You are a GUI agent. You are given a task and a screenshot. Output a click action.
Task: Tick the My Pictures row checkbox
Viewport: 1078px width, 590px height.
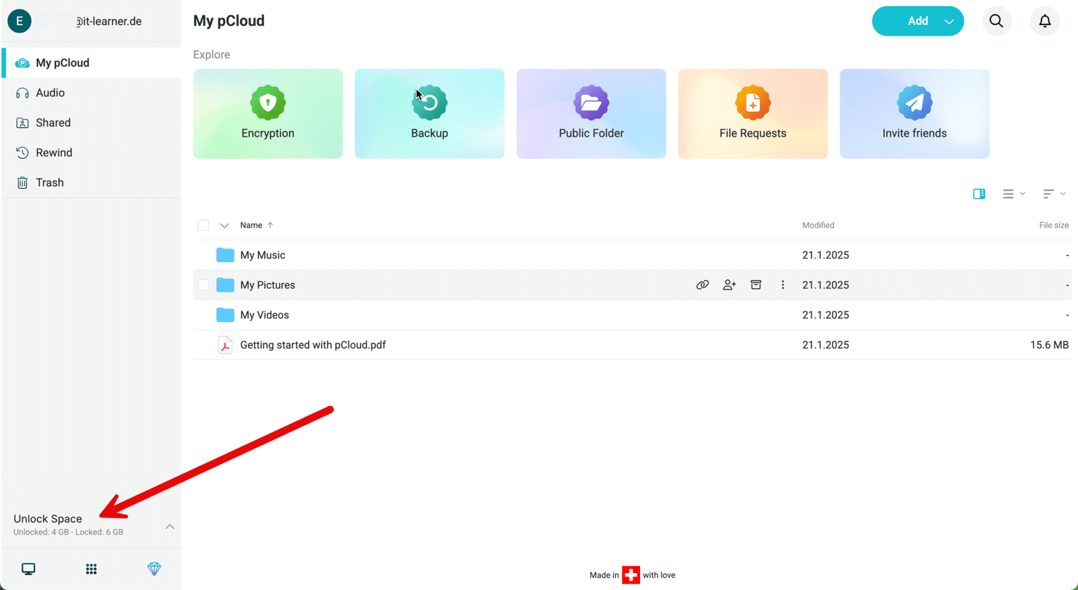[203, 285]
